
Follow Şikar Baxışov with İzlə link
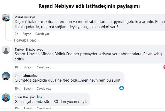tap(40, 97)
